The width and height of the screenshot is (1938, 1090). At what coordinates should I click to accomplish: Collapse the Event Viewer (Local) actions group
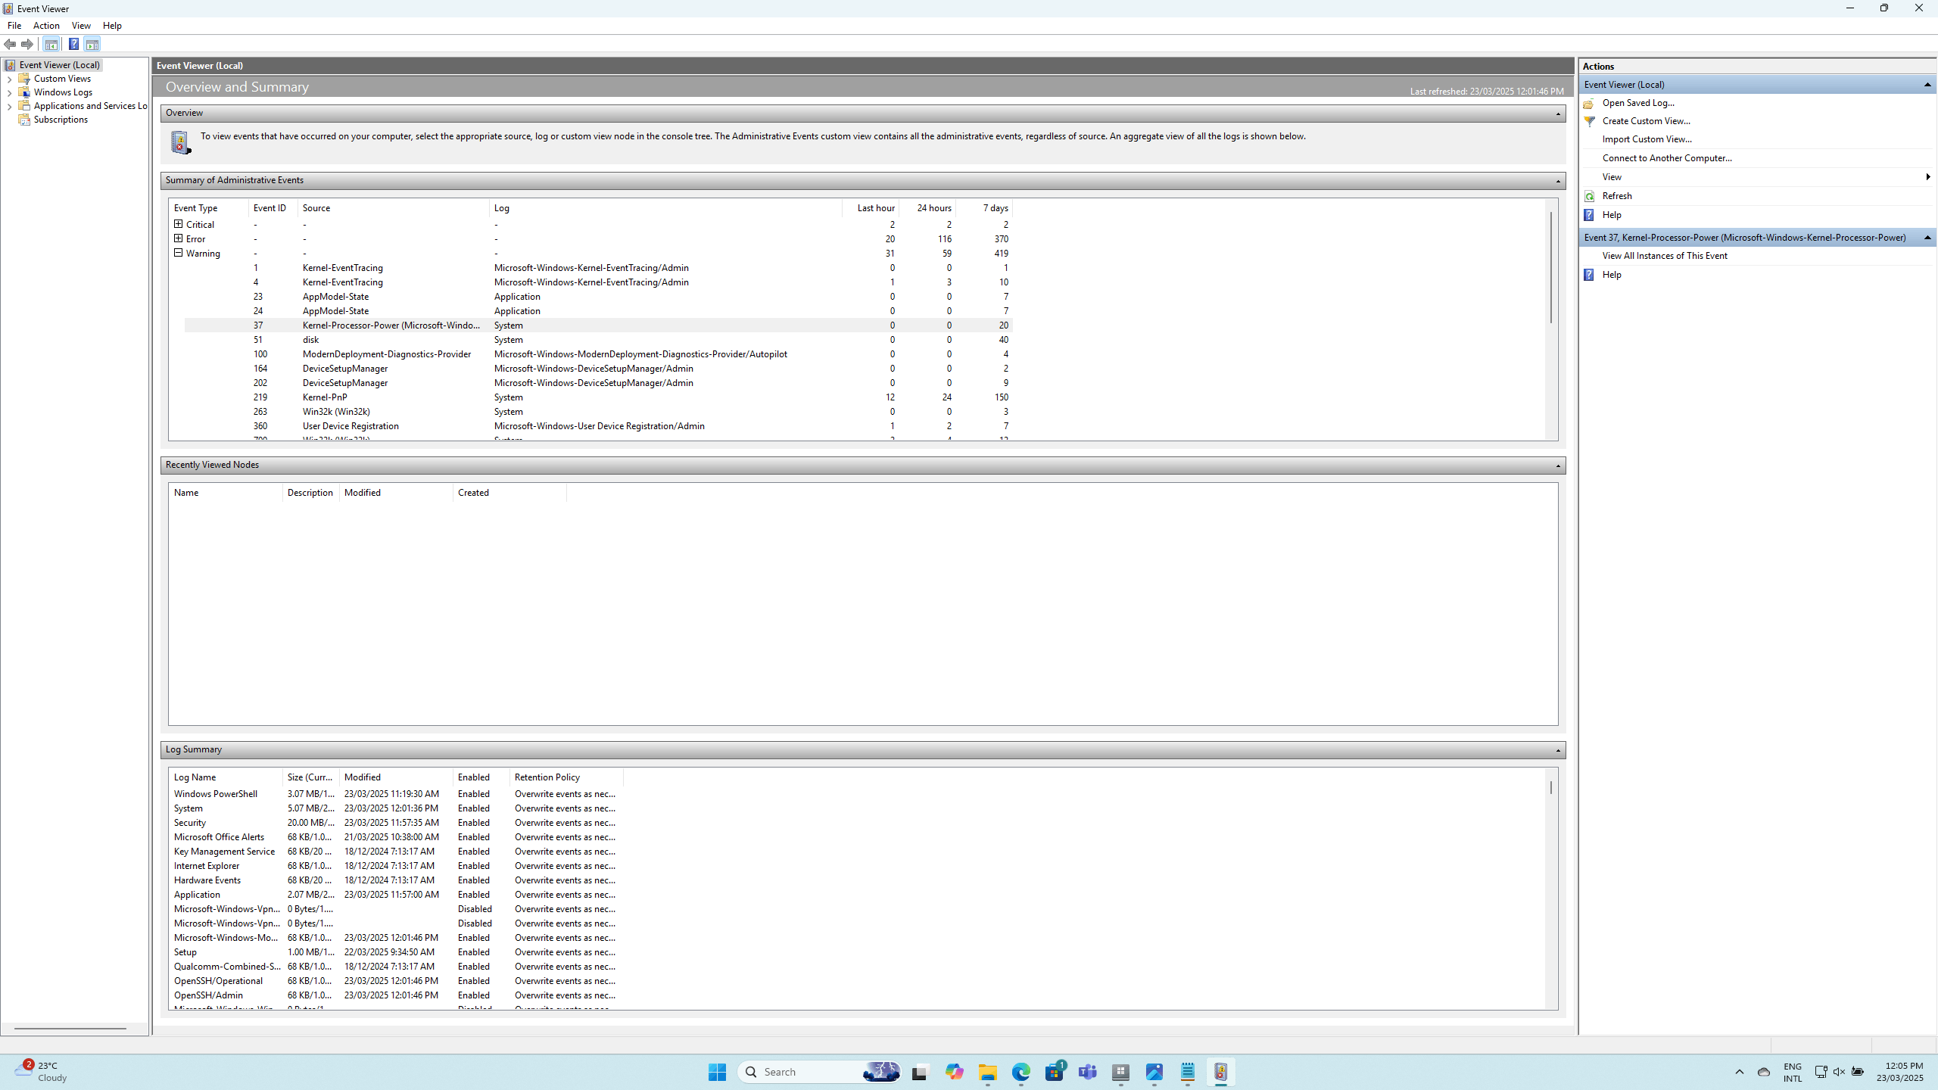[x=1927, y=85]
